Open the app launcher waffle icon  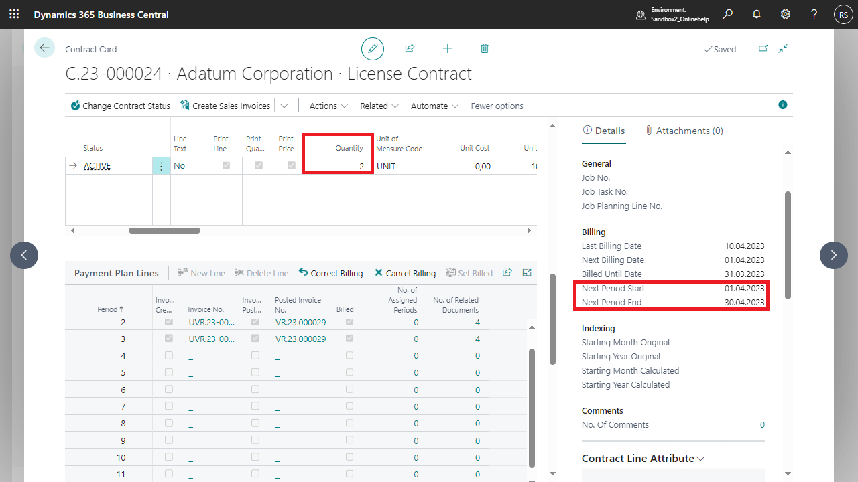tap(14, 14)
